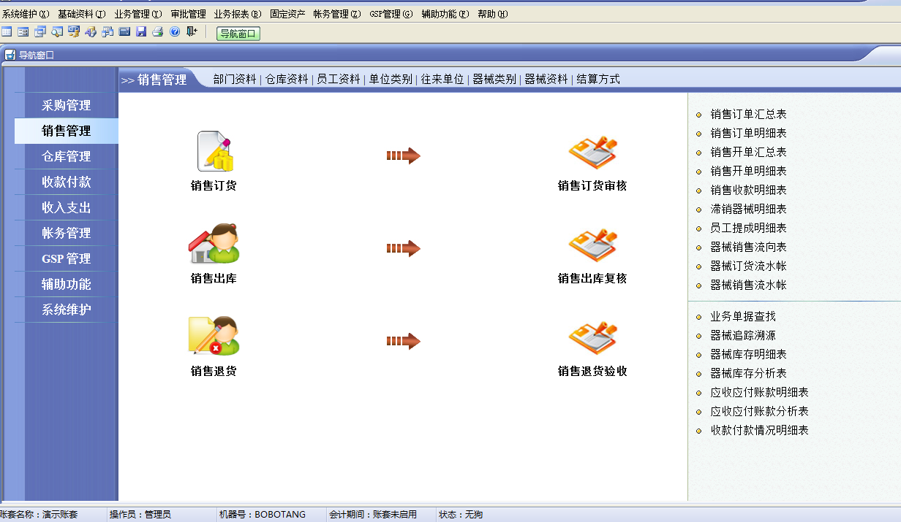Viewport: 901px width, 522px height.
Task: Open the 销售订单明细表 report
Action: (748, 133)
